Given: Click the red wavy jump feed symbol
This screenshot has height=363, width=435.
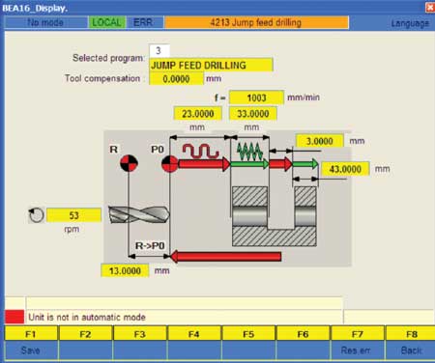Looking at the screenshot, I should (200, 151).
